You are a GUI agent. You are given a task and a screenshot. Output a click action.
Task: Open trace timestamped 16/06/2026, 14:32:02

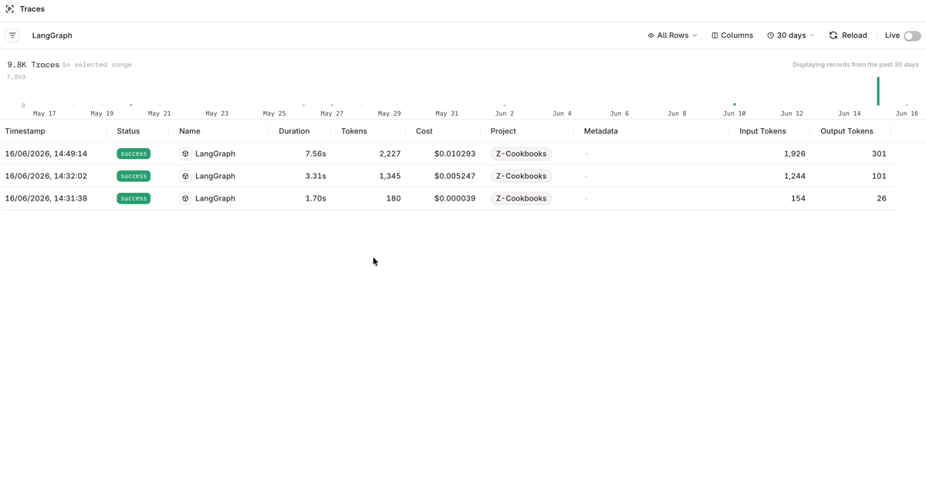click(x=46, y=176)
